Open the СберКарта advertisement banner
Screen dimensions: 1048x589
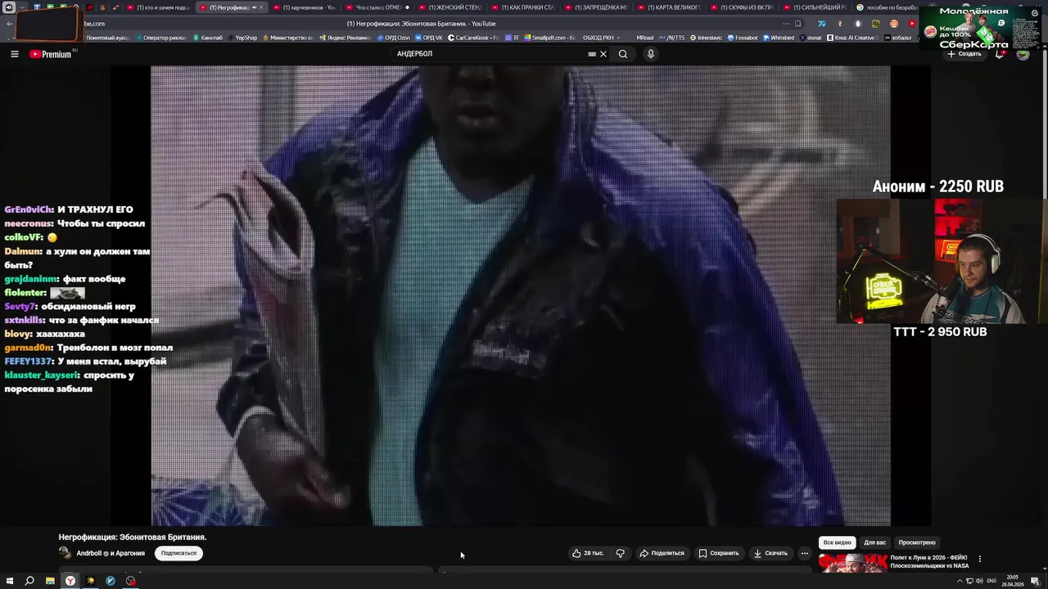coord(980,28)
